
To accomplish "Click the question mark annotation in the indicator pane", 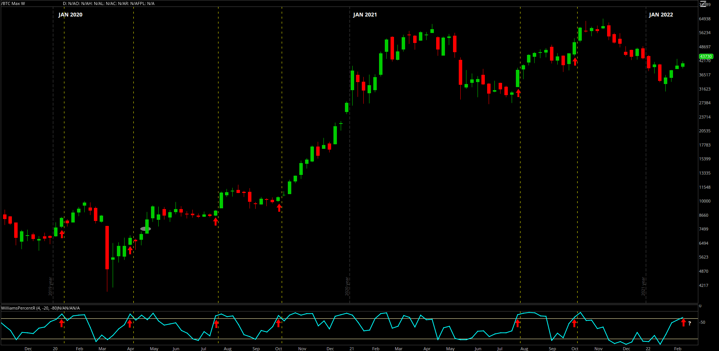I will click(689, 323).
